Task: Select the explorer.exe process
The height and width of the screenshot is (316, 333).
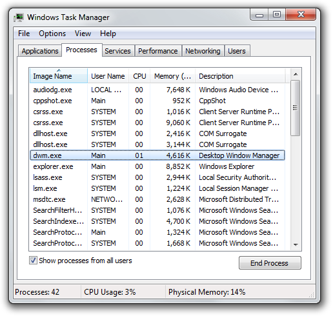Action: click(157, 166)
